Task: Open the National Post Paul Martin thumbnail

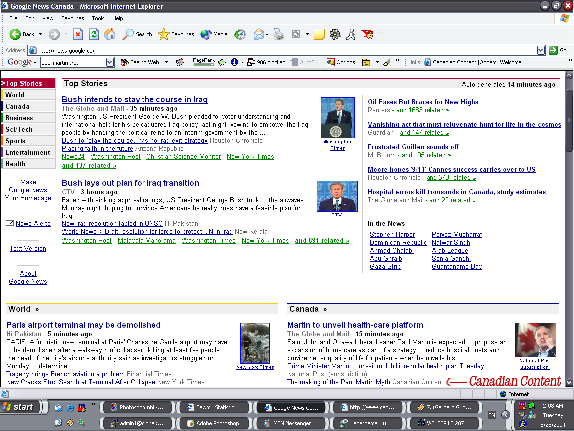Action: (535, 340)
